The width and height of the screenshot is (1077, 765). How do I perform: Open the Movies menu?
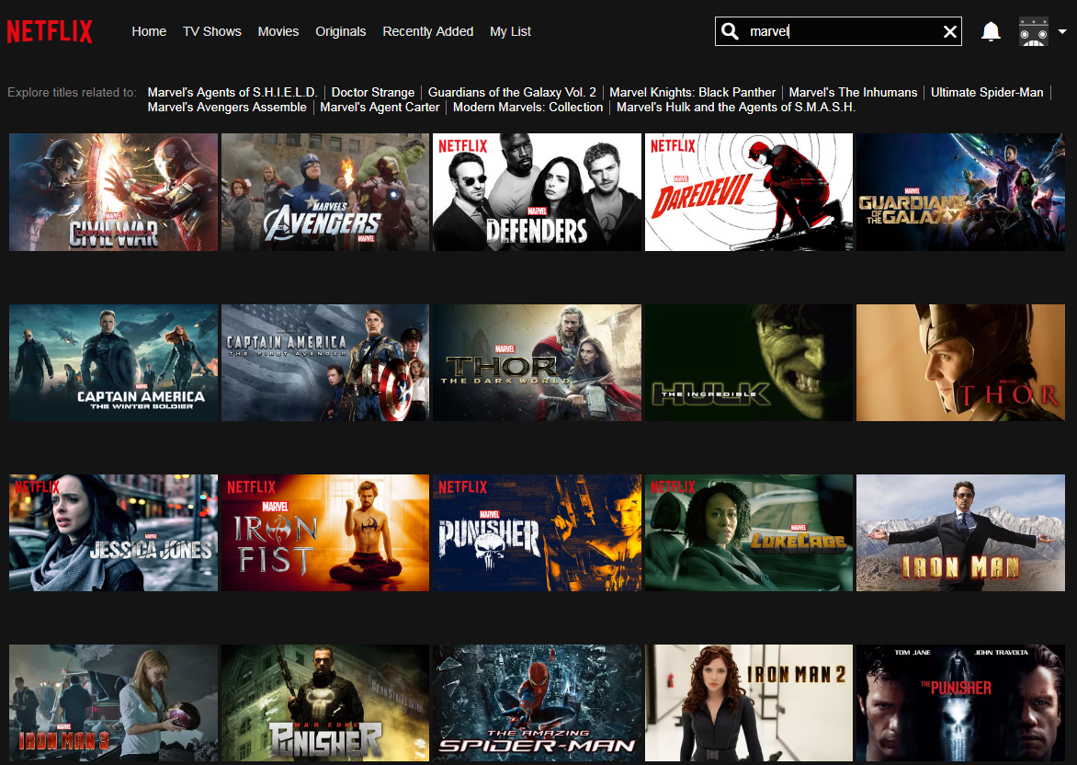(x=278, y=31)
